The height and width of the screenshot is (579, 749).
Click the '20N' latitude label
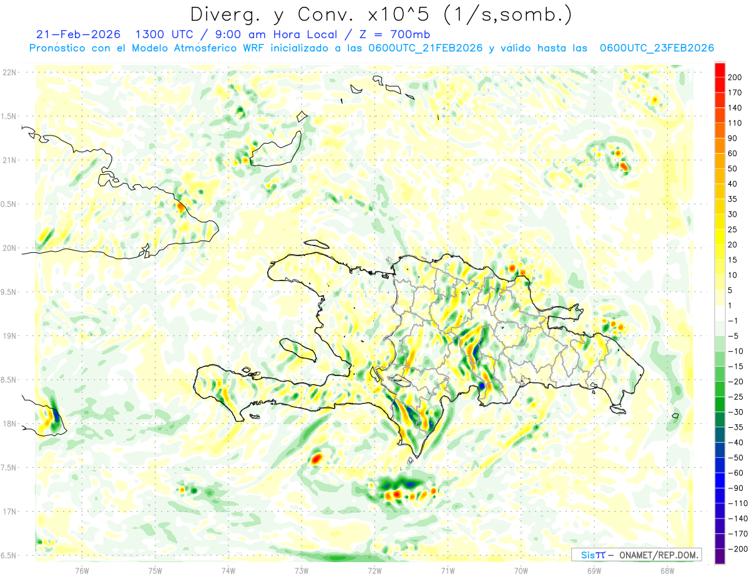(x=9, y=248)
